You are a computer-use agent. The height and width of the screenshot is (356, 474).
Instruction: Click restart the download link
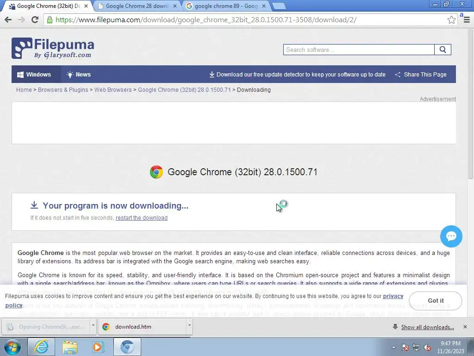coord(142,218)
